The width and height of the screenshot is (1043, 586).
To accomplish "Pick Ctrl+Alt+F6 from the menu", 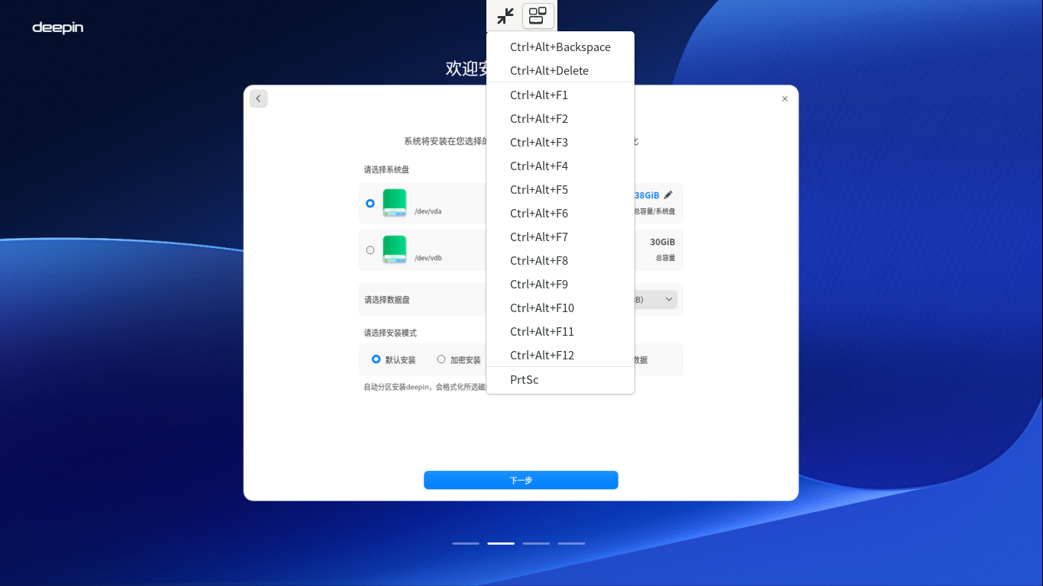I will tap(560, 213).
